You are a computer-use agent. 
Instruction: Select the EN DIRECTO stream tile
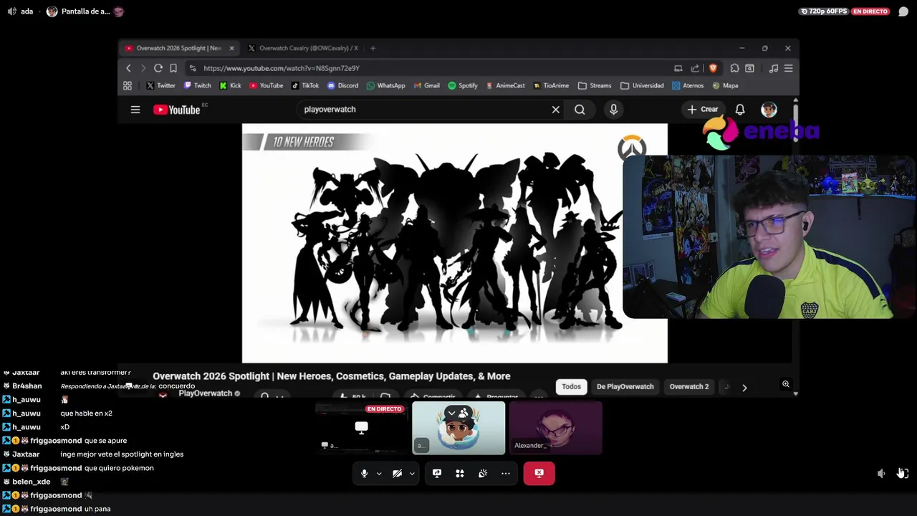tap(361, 428)
